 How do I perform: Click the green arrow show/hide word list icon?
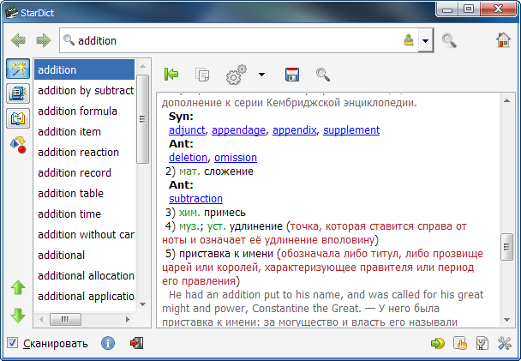point(171,75)
